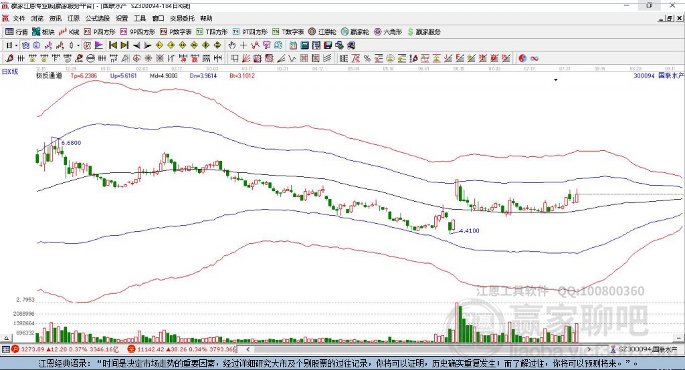Launch the 赢家轮 wheel tool

click(355, 32)
